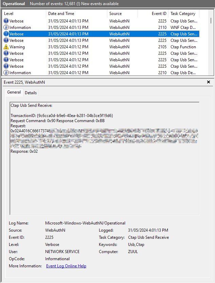Click Event ID cell 2105

pyautogui.click(x=162, y=47)
